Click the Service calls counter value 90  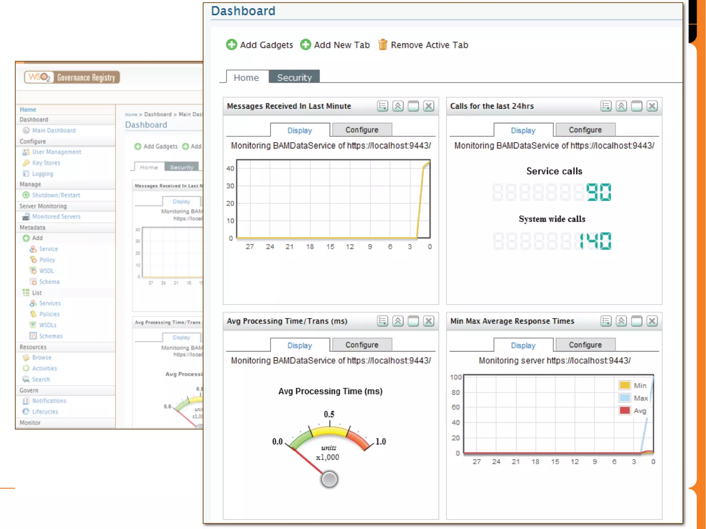click(x=599, y=192)
